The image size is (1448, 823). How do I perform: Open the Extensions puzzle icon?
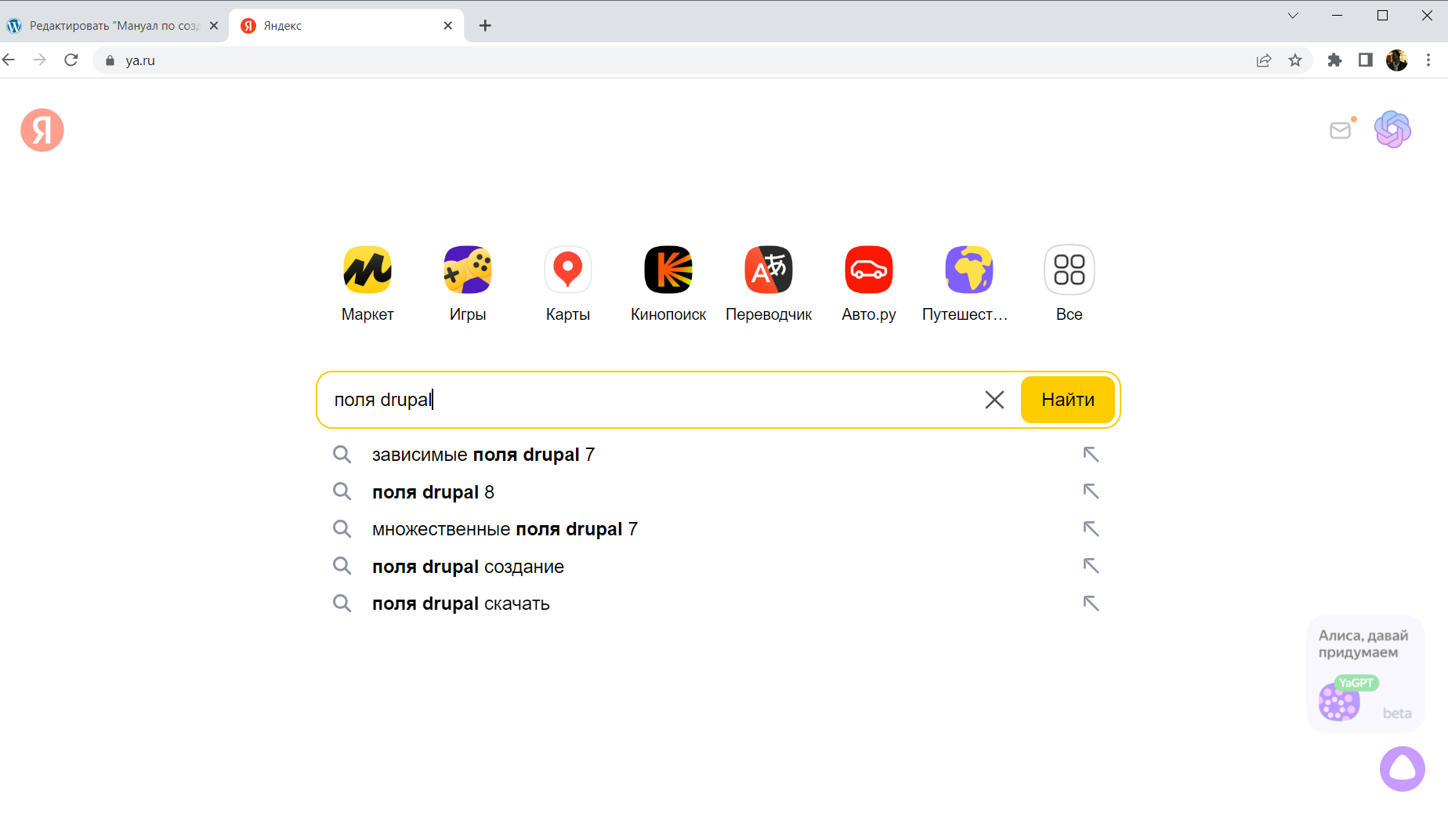click(1334, 60)
